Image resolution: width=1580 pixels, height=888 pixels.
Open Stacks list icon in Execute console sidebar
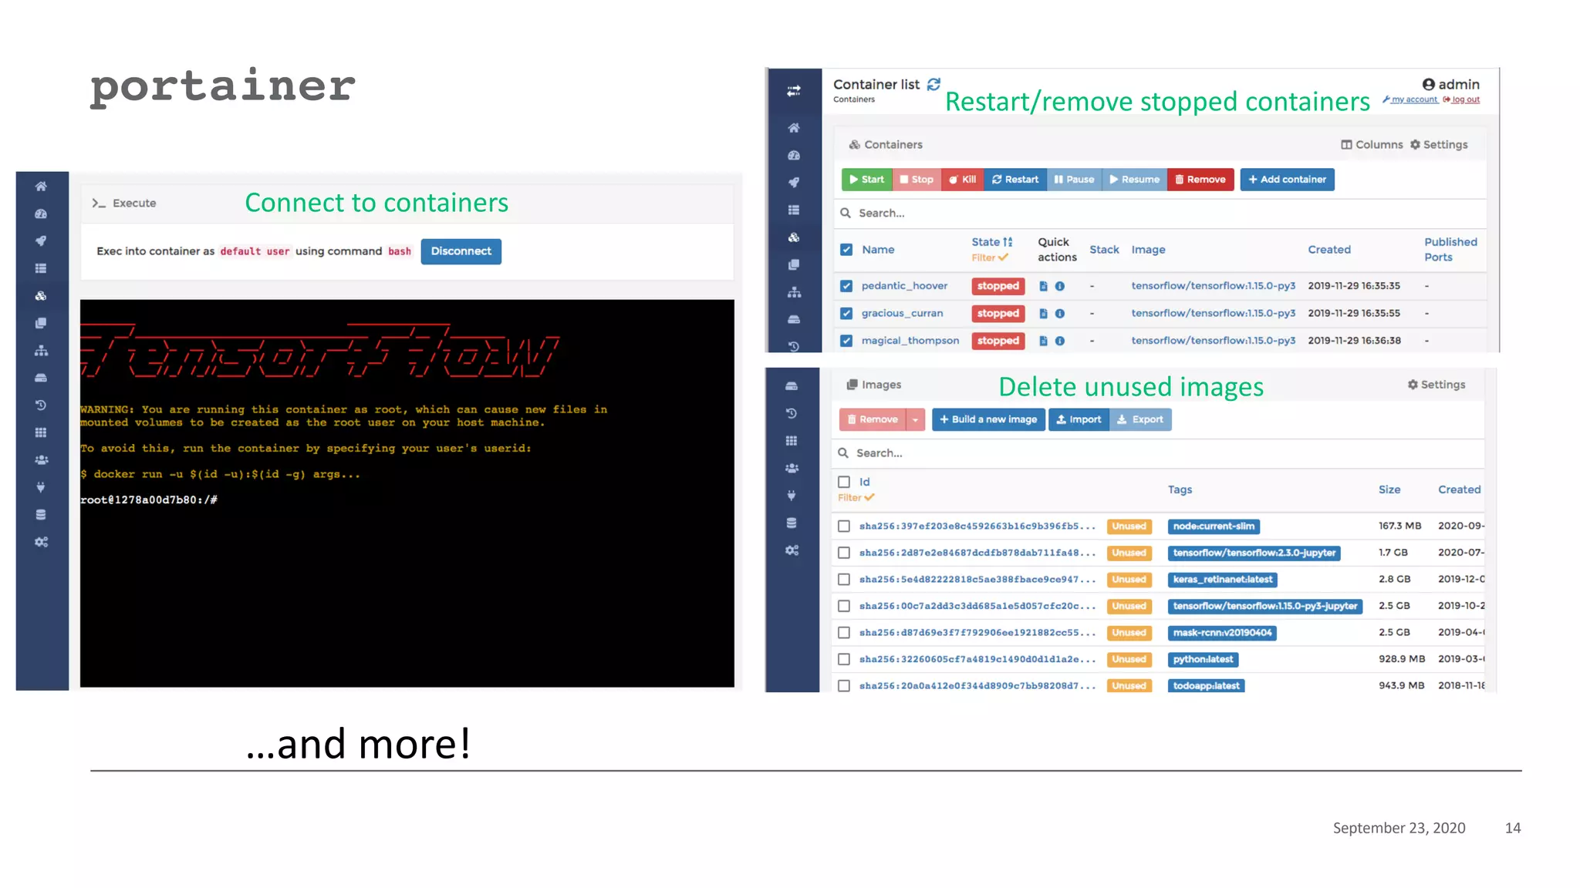tap(41, 268)
